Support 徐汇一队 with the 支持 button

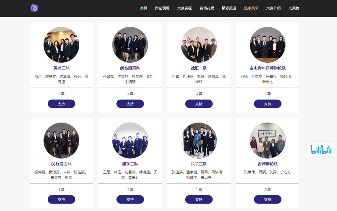[199, 104]
